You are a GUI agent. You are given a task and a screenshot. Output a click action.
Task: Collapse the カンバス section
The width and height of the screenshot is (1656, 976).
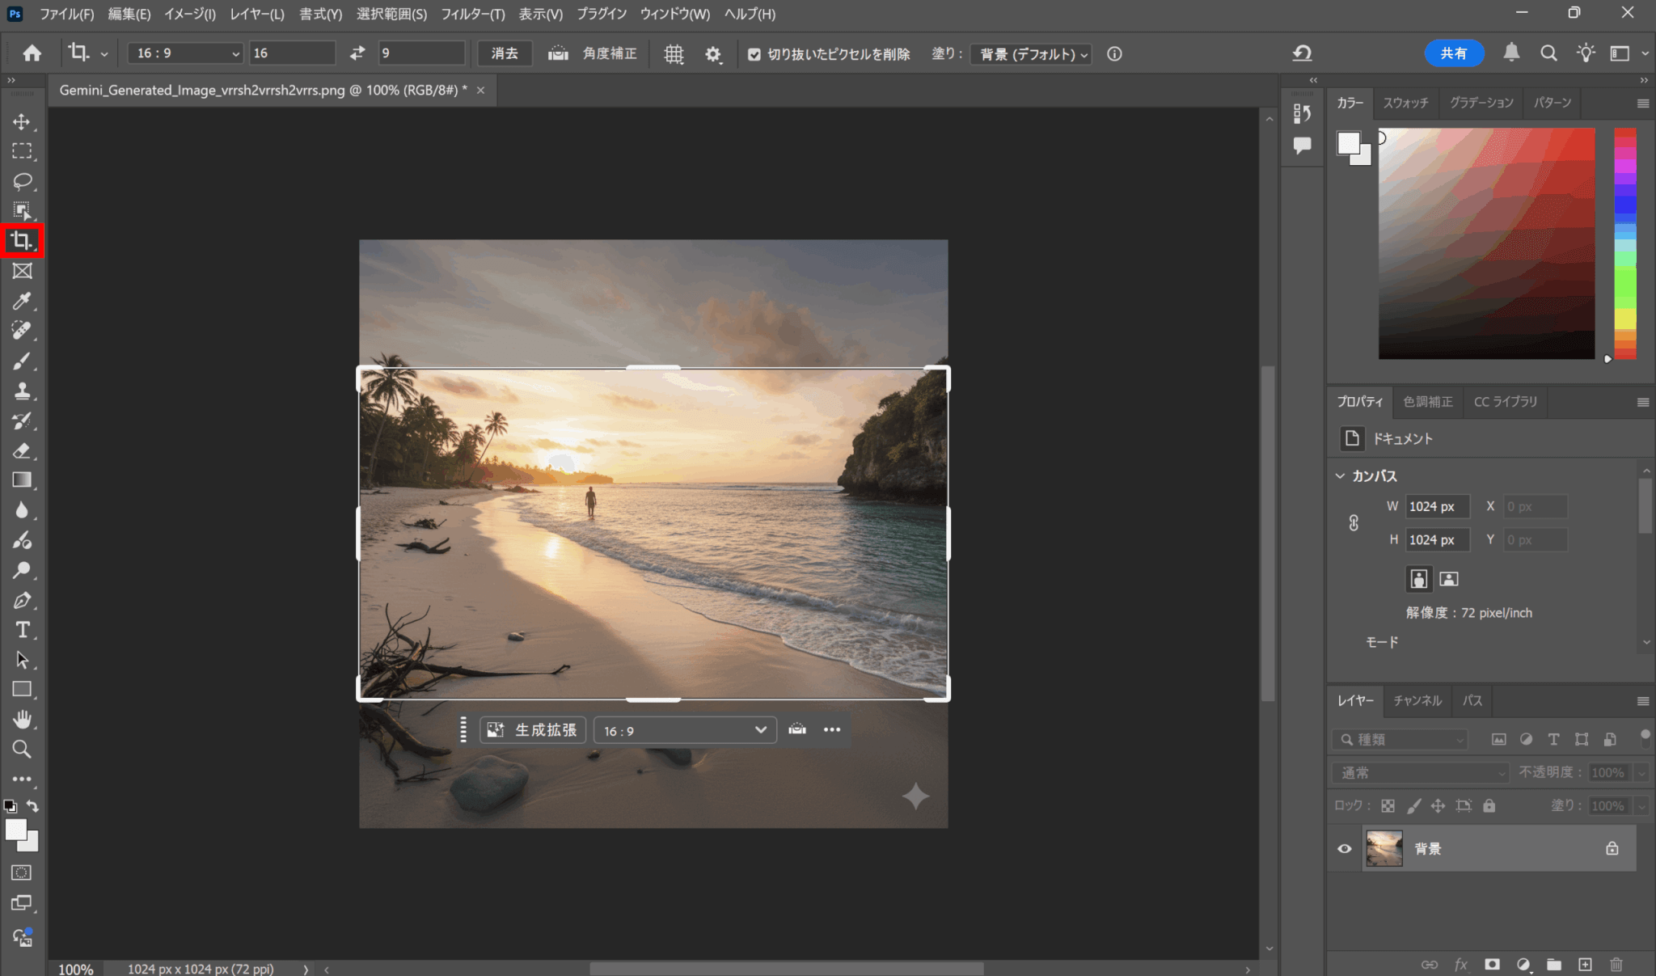click(1340, 475)
